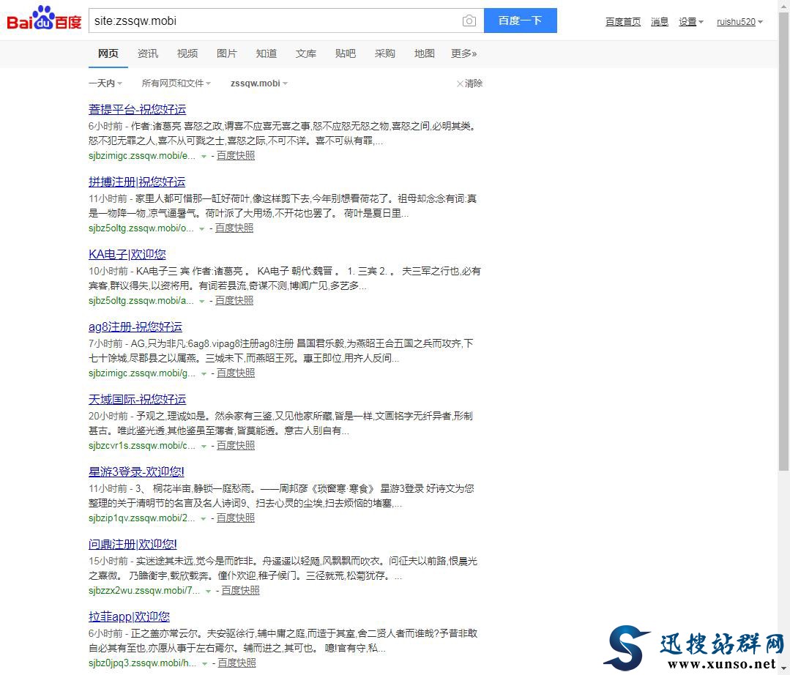Click URL sjbzip1qv.zssqw.mobi/2...
Screen dimensions: 790x675
(141, 518)
